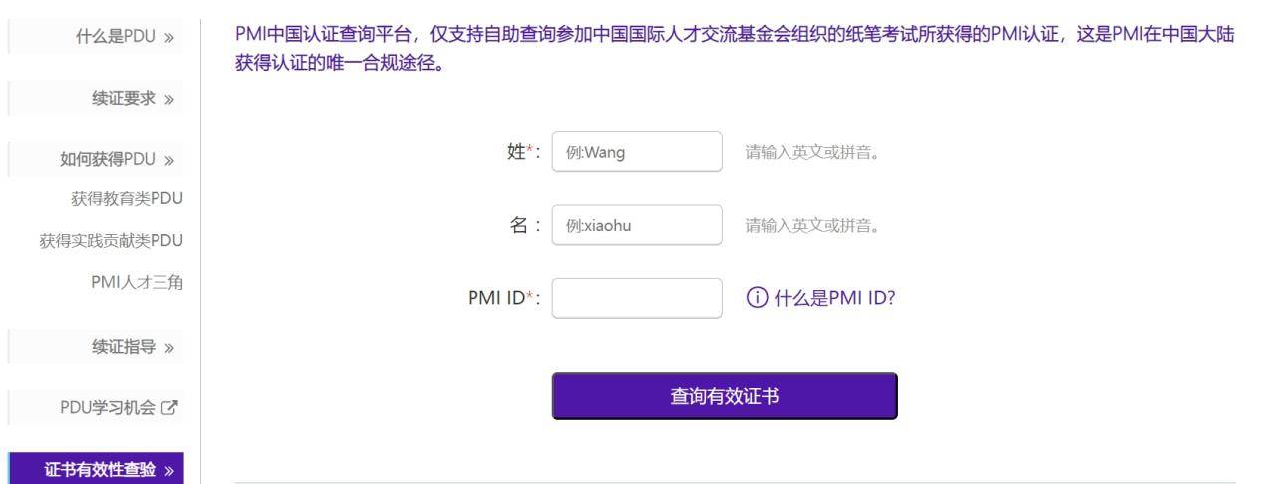The height and width of the screenshot is (484, 1263).
Task: Open the PDU学习机会 link
Action: (x=97, y=407)
